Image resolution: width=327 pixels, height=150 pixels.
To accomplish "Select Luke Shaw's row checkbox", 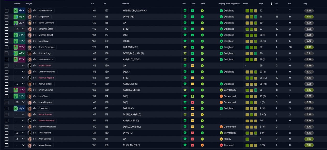I will [x=7, y=41].
